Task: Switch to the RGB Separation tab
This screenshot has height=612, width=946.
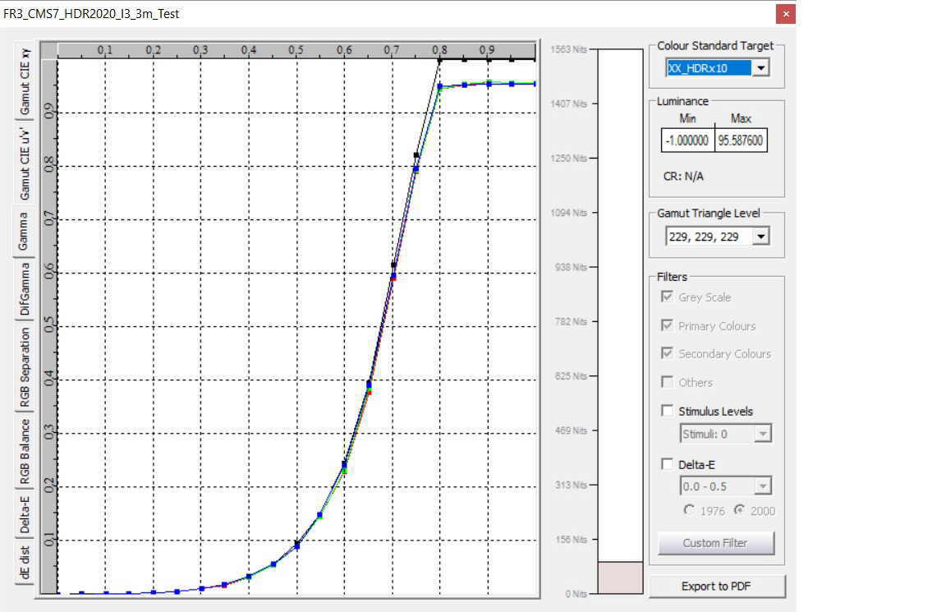Action: click(25, 367)
